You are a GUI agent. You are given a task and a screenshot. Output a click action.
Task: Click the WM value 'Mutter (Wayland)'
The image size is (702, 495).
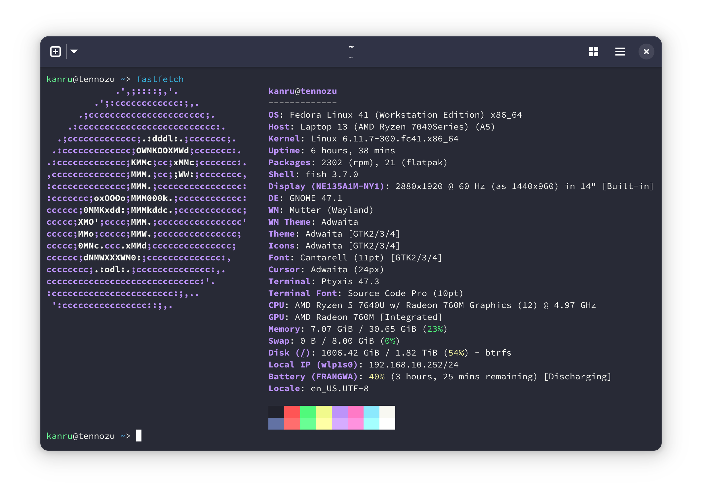[331, 210]
